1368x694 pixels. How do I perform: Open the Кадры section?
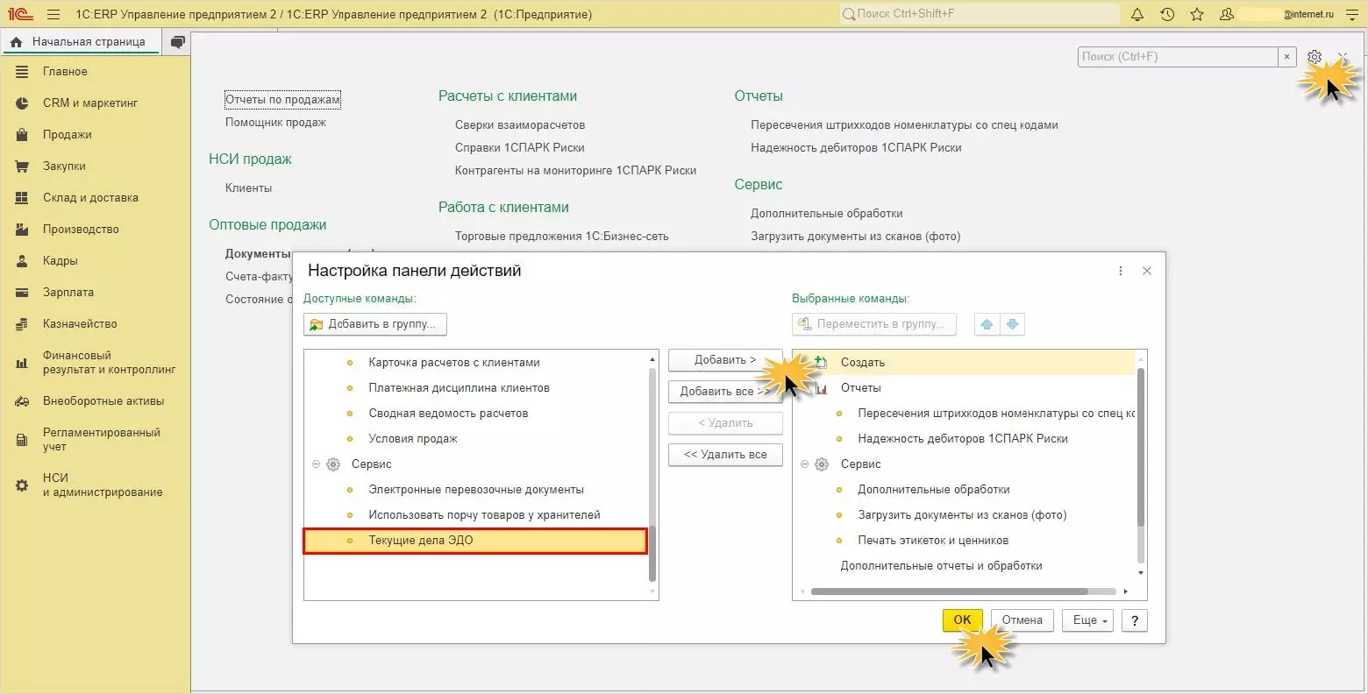[61, 261]
